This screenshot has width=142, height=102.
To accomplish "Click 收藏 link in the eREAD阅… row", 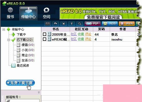I will tap(81, 39).
